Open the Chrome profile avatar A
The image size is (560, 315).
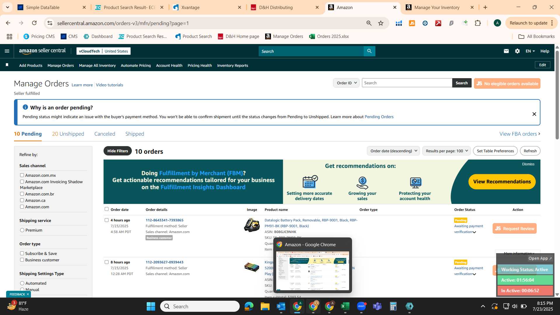[497, 23]
